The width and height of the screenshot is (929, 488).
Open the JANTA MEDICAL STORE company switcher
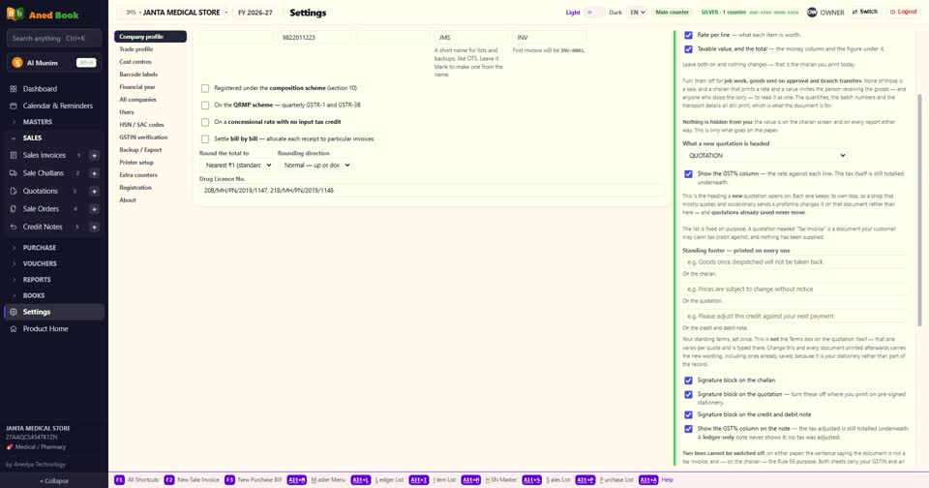[x=175, y=12]
